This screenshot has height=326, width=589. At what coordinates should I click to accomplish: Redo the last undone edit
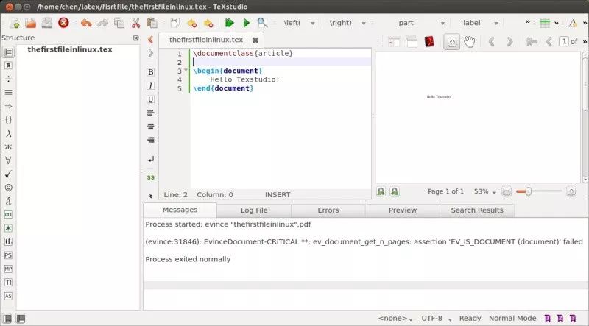(x=102, y=23)
